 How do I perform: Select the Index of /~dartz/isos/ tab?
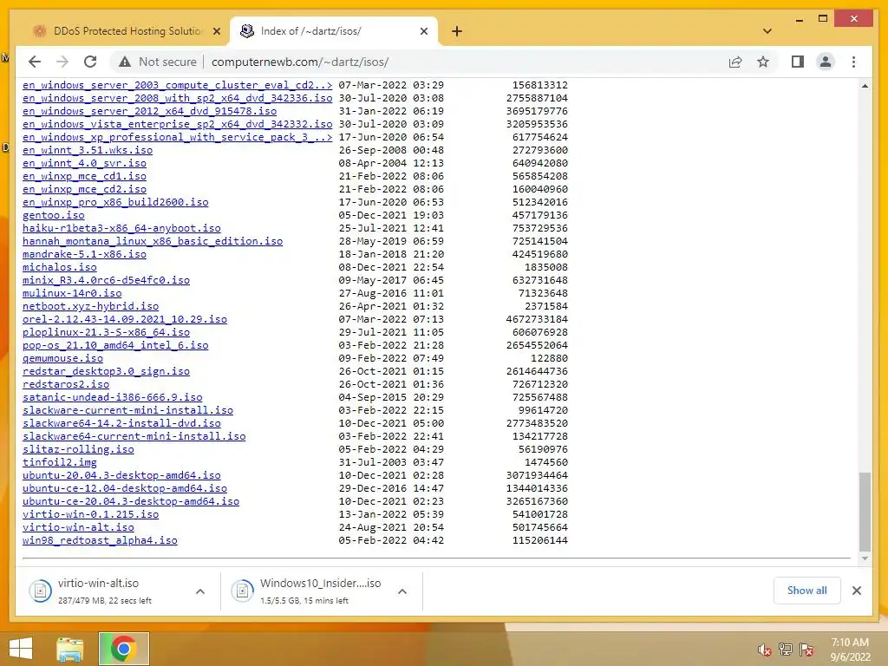click(334, 31)
